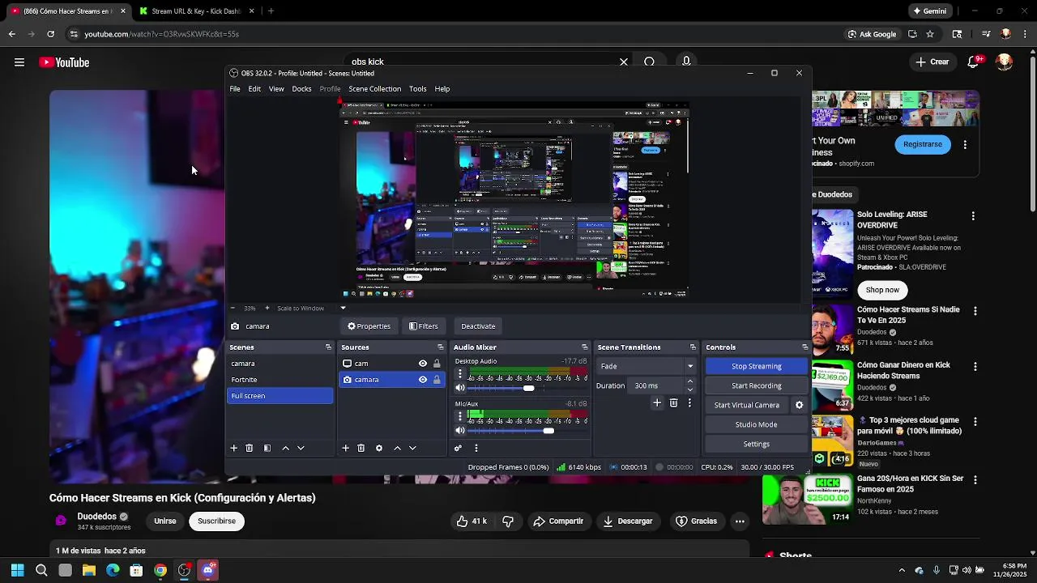Click Suscribirse button for Duodedos
Image resolution: width=1037 pixels, height=583 pixels.
coord(216,521)
